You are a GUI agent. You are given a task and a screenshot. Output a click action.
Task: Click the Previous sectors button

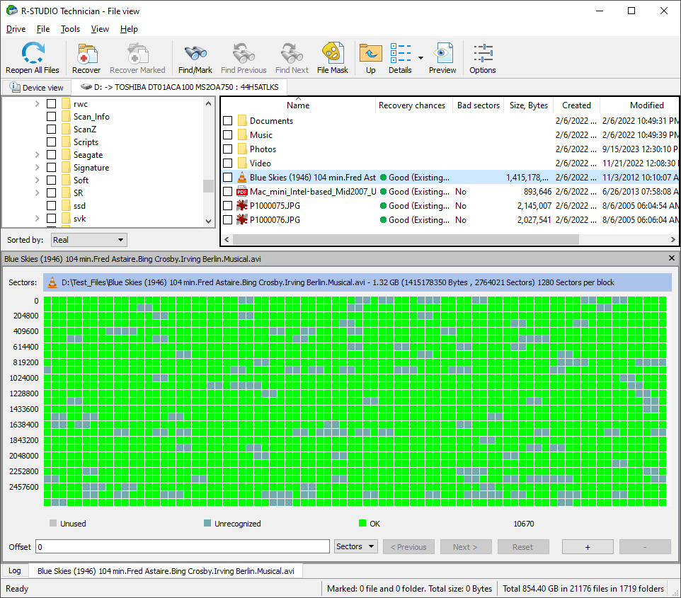pos(408,547)
